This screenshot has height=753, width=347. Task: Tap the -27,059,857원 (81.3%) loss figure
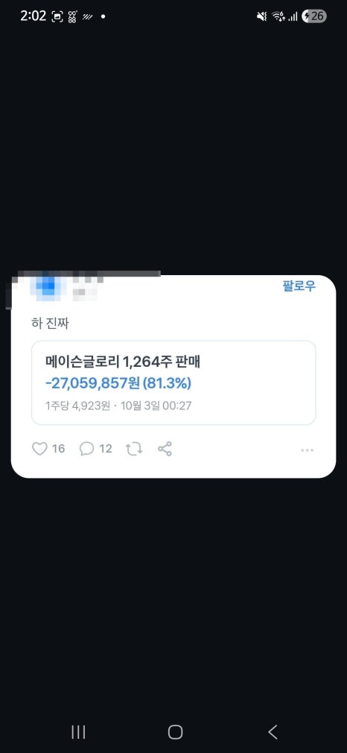tap(118, 383)
